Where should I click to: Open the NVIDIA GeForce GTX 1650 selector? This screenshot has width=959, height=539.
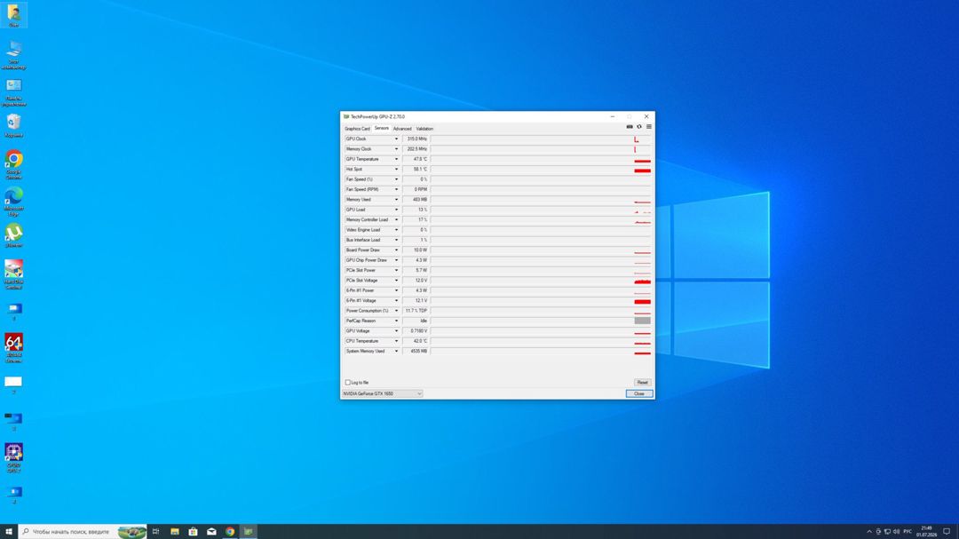[x=382, y=394]
